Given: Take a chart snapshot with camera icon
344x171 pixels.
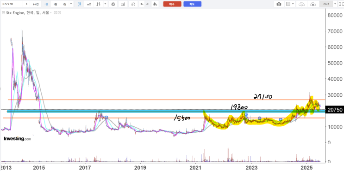Looking at the screenshot, I should coord(279,4).
